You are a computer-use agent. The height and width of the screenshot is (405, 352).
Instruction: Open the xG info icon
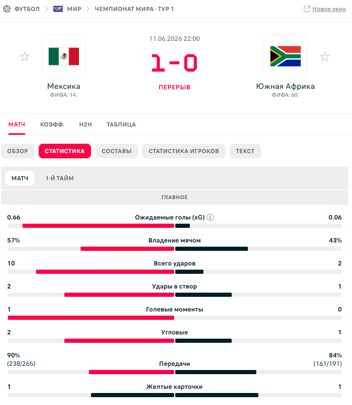tap(210, 217)
